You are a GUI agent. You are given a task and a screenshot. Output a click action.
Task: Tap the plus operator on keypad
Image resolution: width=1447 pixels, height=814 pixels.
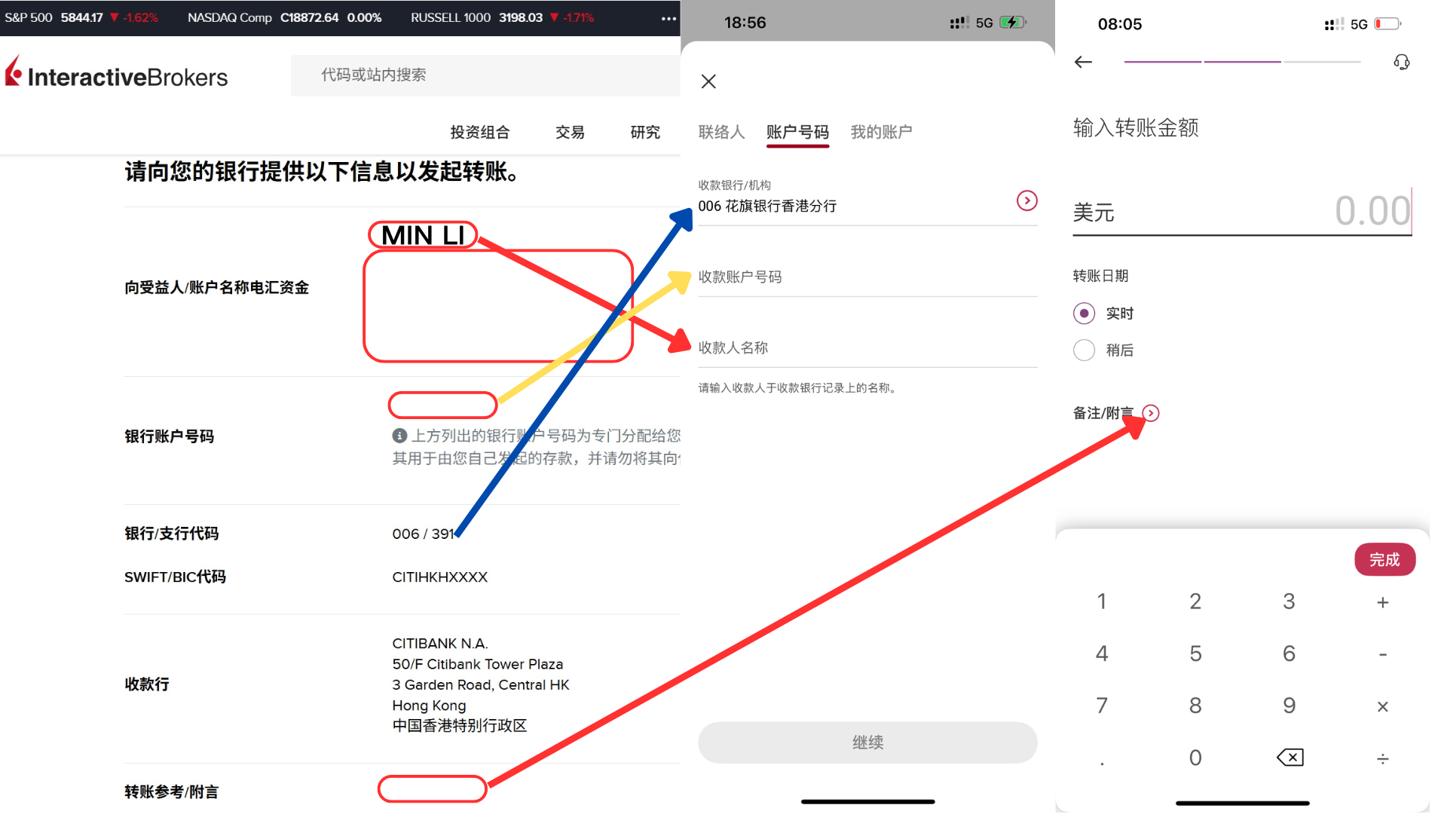click(x=1382, y=602)
